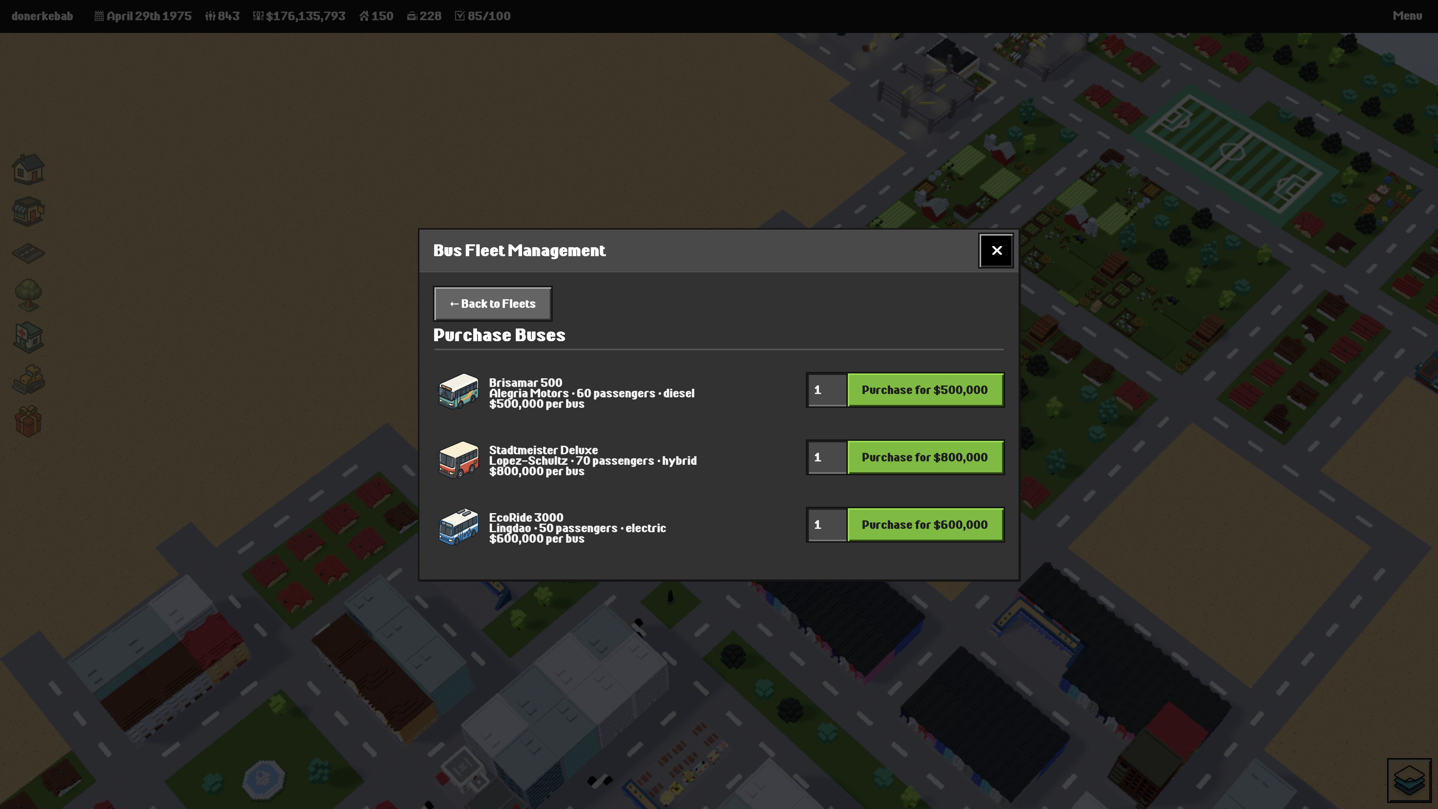Select the hospital building tool
Viewport: 1438px width, 809px height.
28,337
